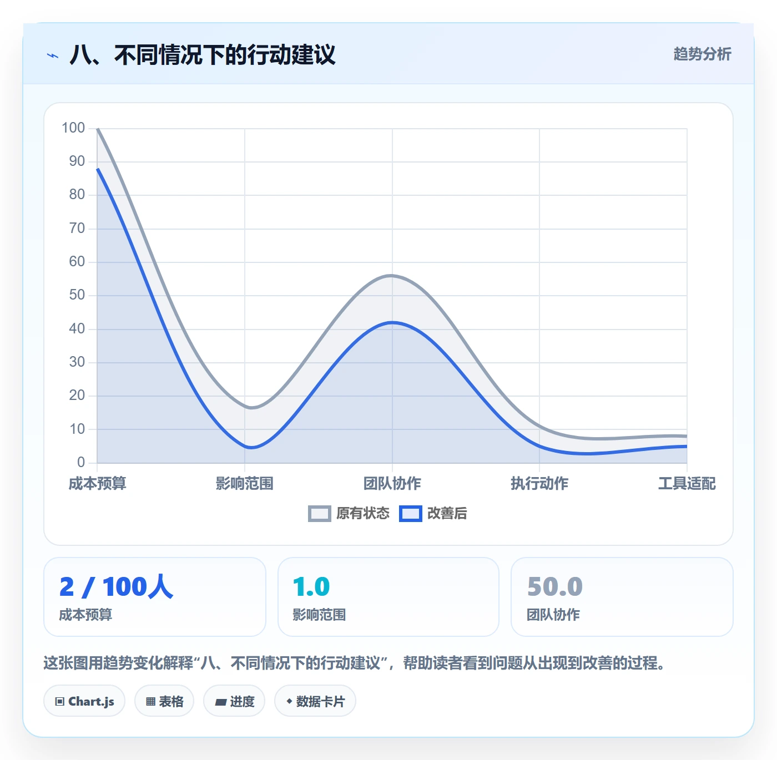Click the 团队协作 stat card label
The width and height of the screenshot is (777, 760).
coord(553,615)
